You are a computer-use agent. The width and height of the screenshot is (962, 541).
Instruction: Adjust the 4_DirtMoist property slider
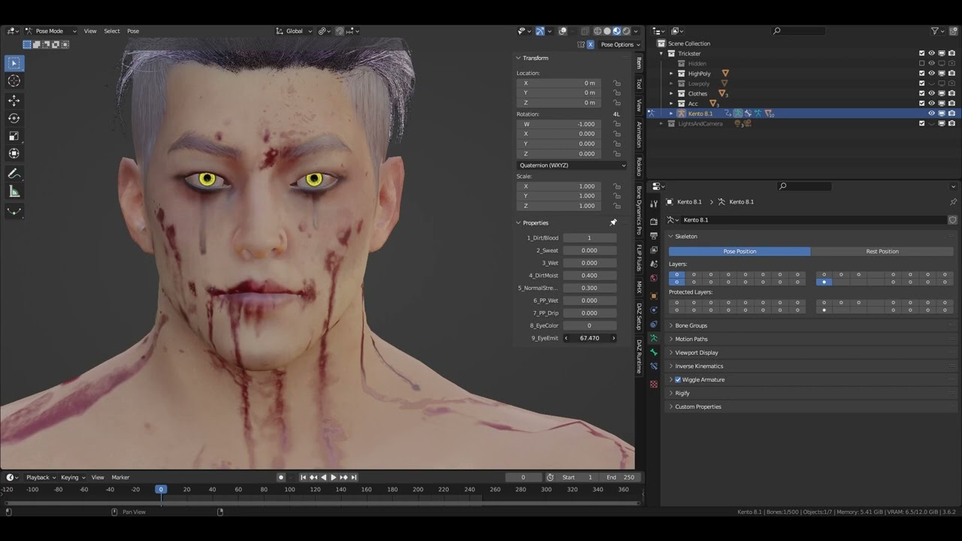[589, 276]
